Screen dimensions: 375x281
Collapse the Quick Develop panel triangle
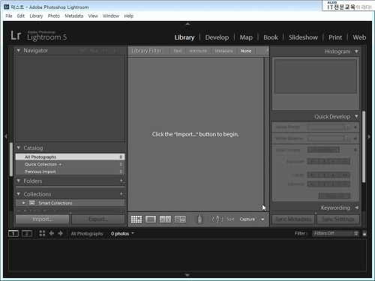point(356,116)
